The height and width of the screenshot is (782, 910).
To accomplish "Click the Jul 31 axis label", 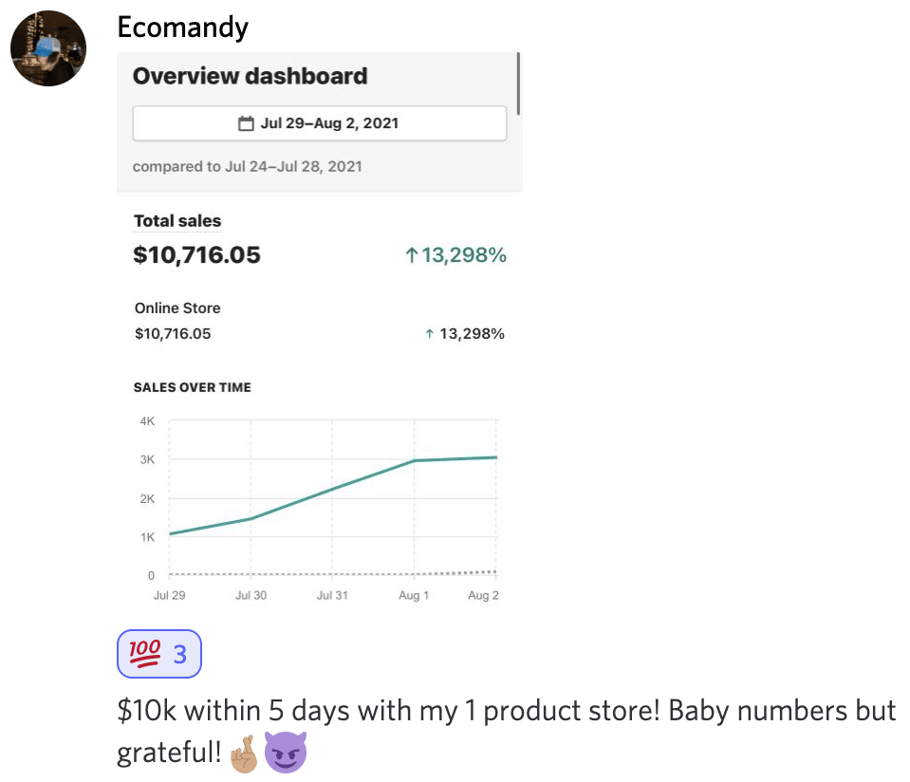I will click(x=332, y=595).
